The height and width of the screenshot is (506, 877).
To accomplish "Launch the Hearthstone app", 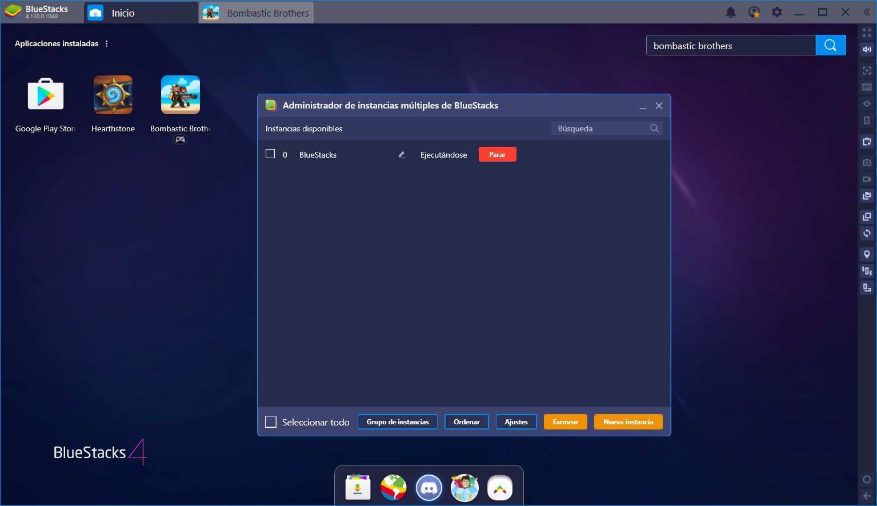I will pos(113,94).
